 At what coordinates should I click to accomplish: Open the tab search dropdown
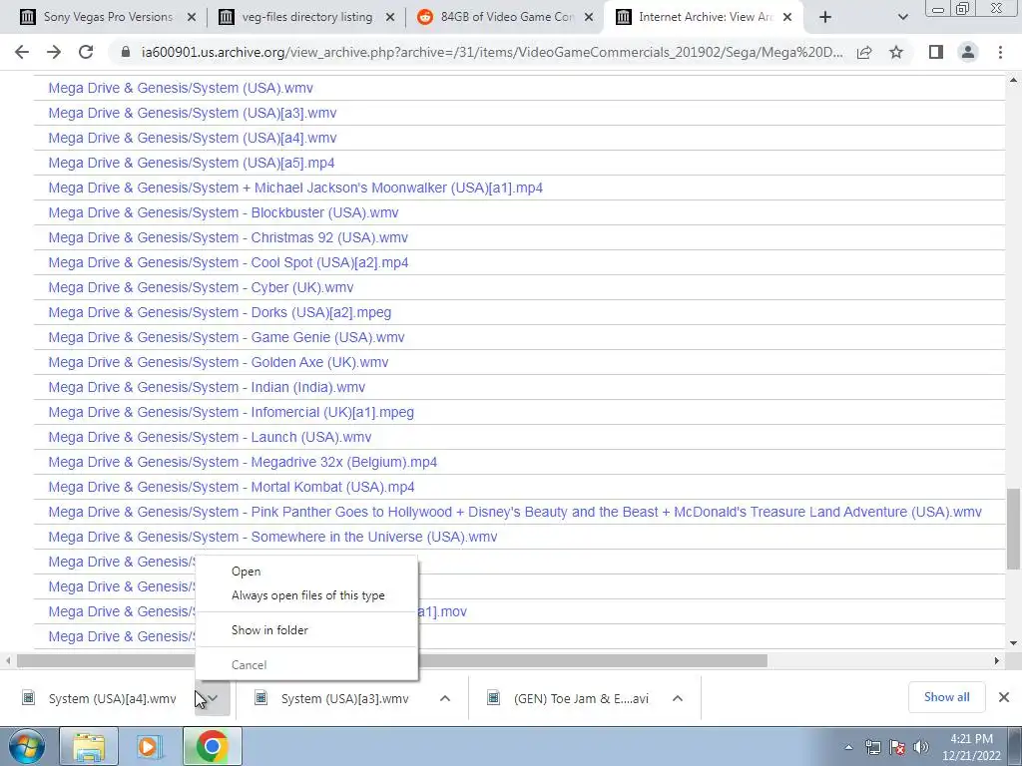pyautogui.click(x=902, y=17)
